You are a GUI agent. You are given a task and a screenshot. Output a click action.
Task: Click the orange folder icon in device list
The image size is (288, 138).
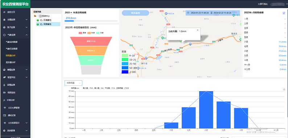[35, 16]
